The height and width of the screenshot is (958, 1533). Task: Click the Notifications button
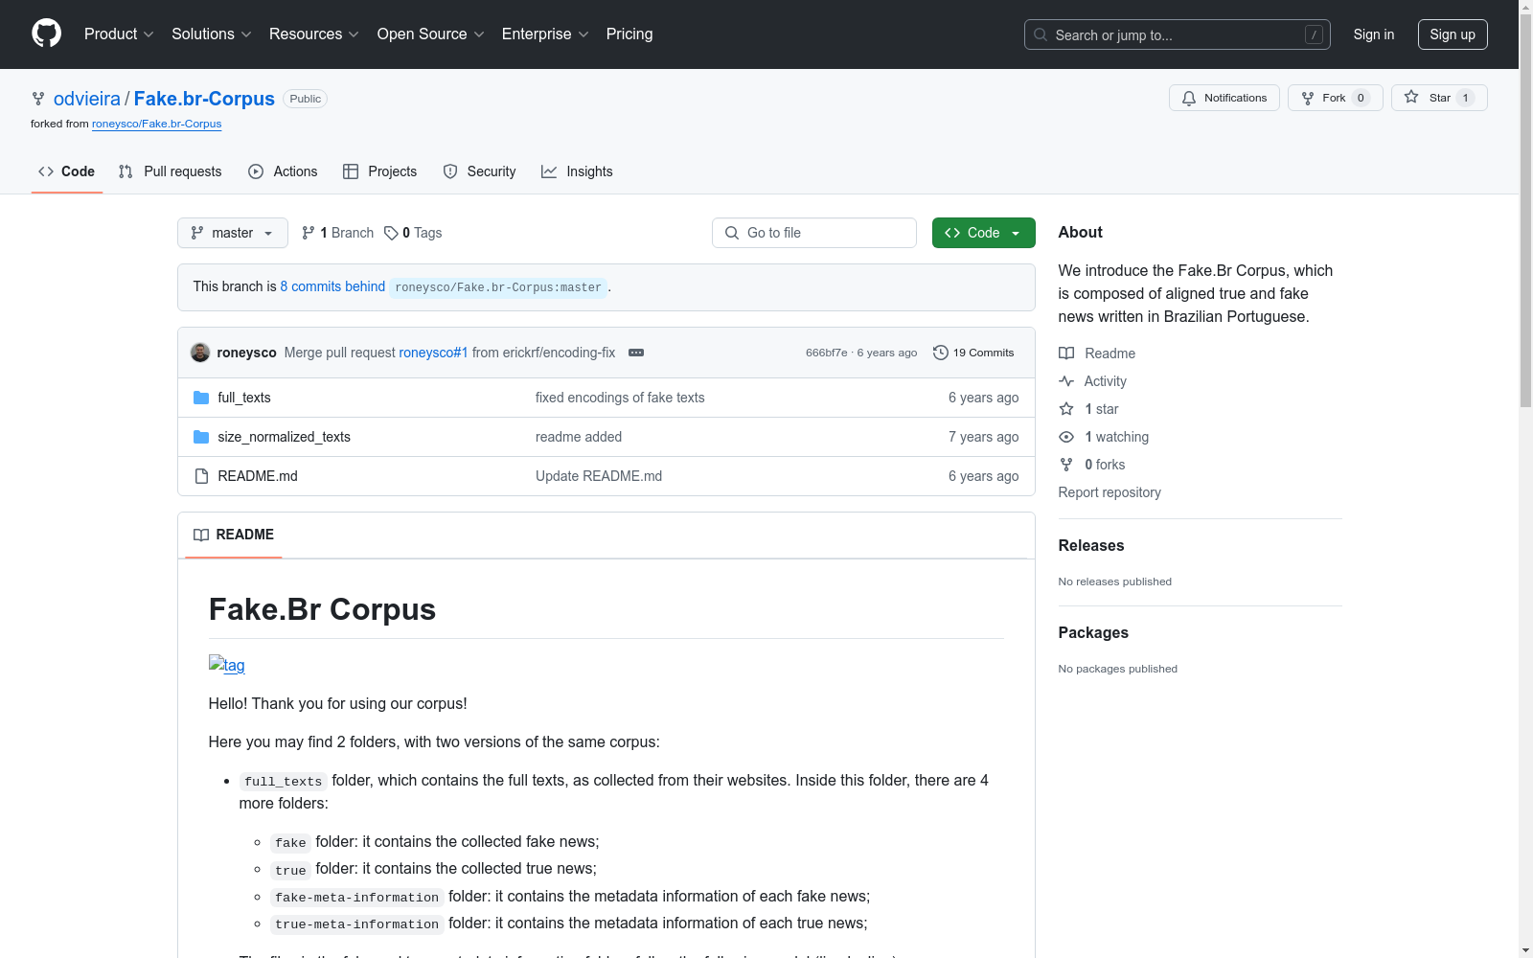[x=1224, y=98]
